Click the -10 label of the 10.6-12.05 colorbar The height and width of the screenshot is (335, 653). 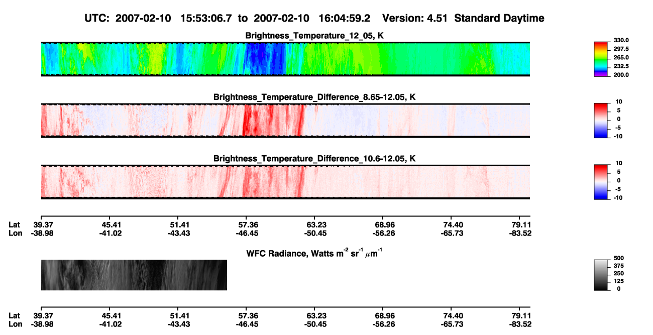tap(617, 197)
